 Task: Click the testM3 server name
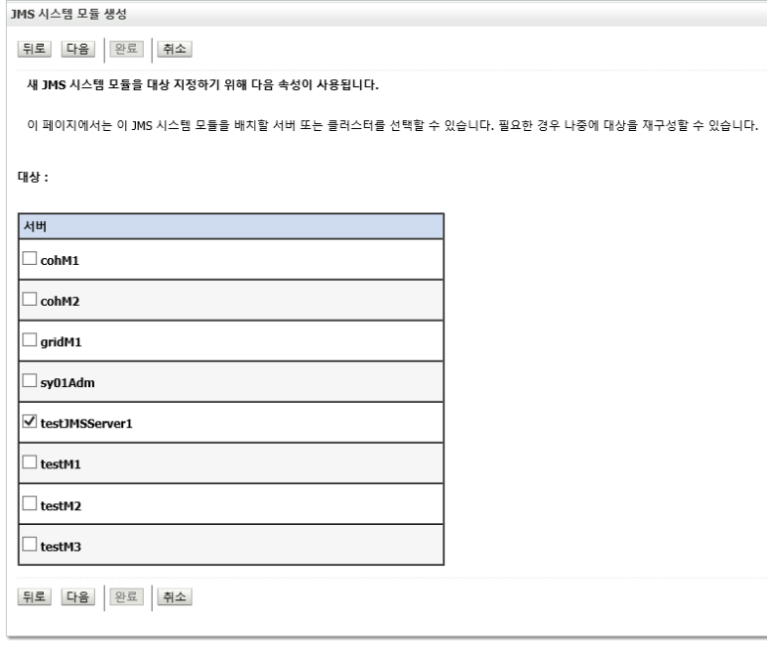click(61, 547)
